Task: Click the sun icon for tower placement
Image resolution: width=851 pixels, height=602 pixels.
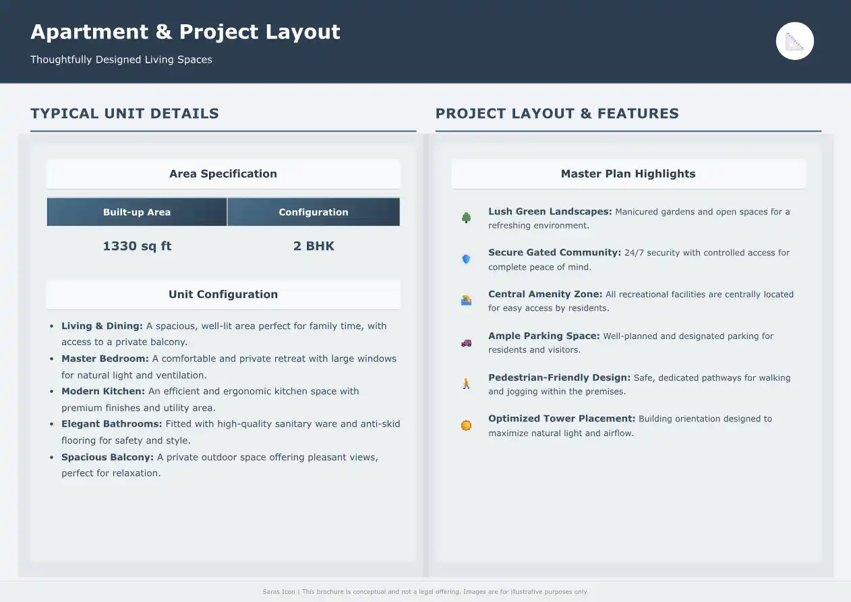Action: [x=466, y=425]
